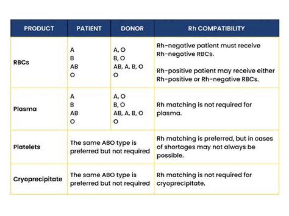The height and width of the screenshot is (216, 289).
Task: Click the PRODUCT column header
Action: (39, 28)
